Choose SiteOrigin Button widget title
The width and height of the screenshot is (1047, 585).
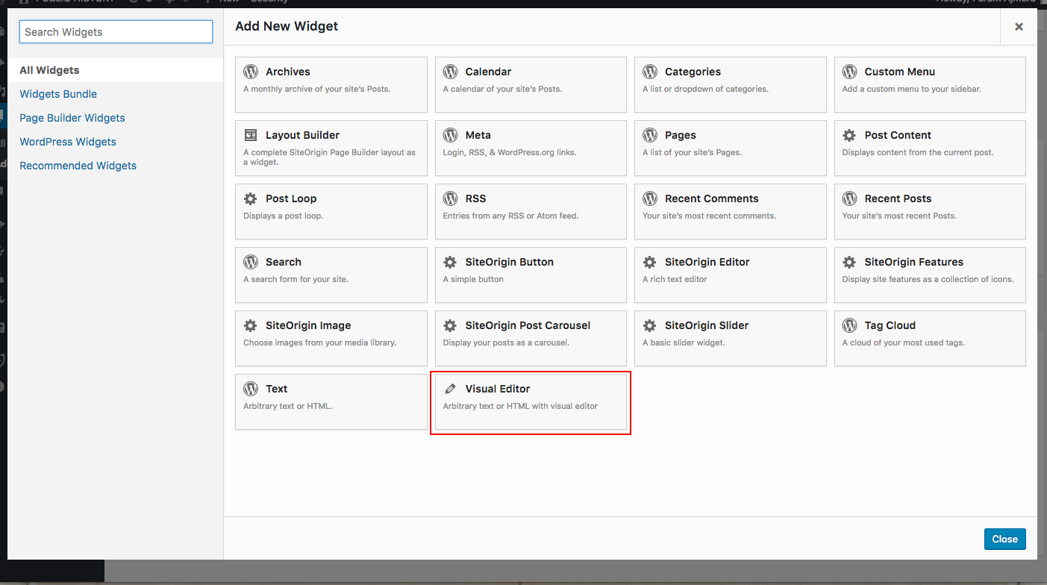click(x=510, y=262)
